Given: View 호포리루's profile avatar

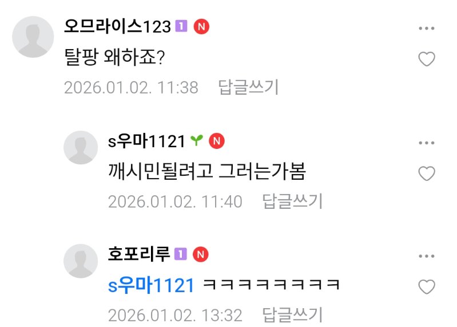Looking at the screenshot, I should pos(81,261).
